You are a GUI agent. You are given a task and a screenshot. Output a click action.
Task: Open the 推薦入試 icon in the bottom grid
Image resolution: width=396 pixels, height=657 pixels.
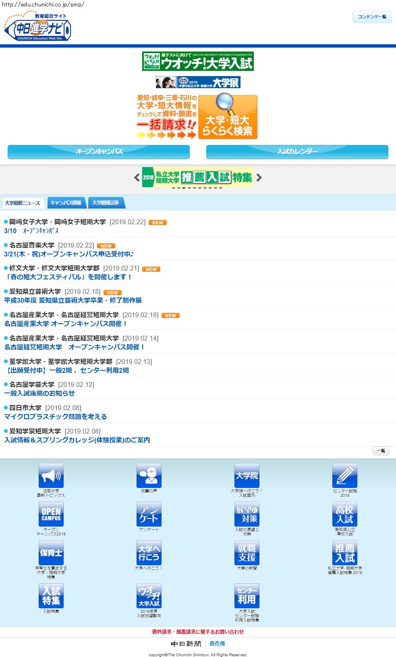coord(344,553)
